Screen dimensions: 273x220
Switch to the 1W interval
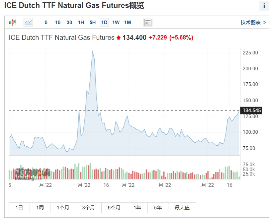(x=116, y=23)
